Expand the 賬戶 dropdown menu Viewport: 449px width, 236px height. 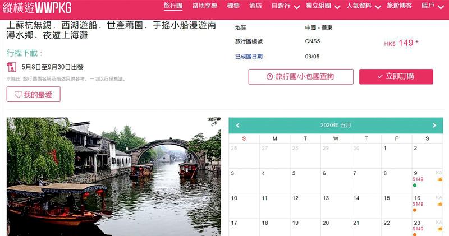click(x=433, y=6)
